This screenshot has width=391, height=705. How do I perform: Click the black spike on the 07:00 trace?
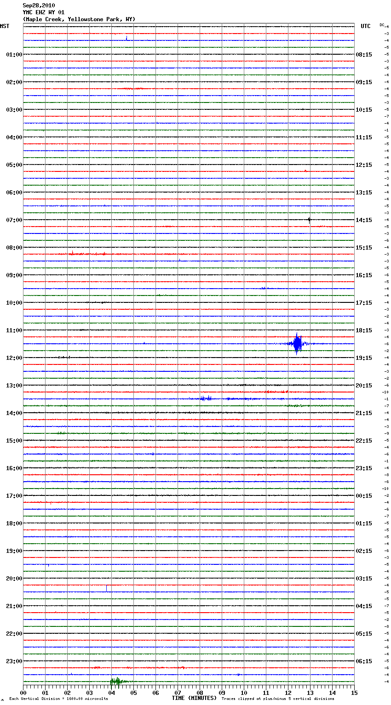tap(309, 220)
